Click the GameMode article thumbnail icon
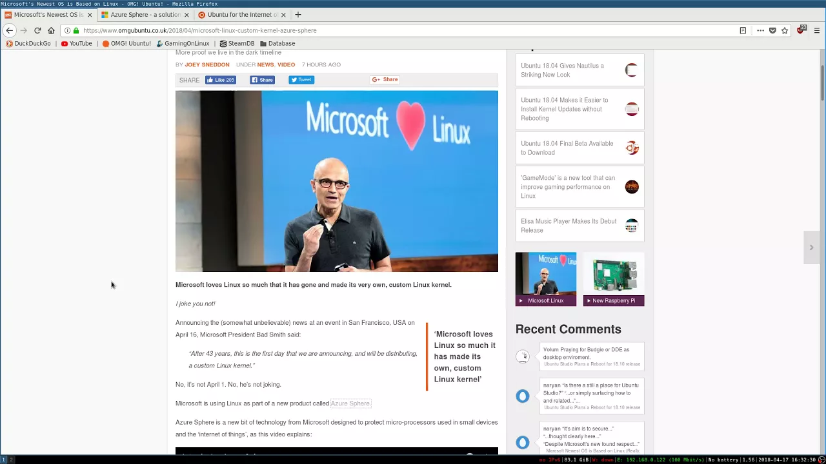 click(632, 187)
